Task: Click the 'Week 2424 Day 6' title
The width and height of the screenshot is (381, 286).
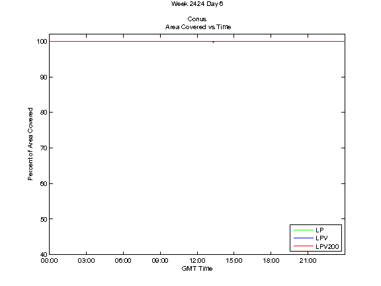Action: click(197, 4)
